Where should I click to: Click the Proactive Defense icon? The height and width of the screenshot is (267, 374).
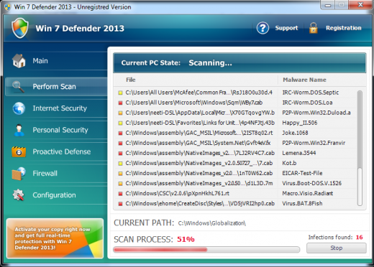pos(19,151)
